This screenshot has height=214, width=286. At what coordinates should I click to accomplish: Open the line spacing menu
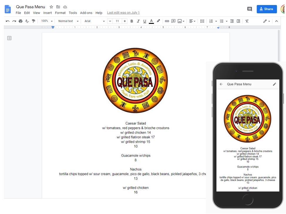click(x=202, y=21)
